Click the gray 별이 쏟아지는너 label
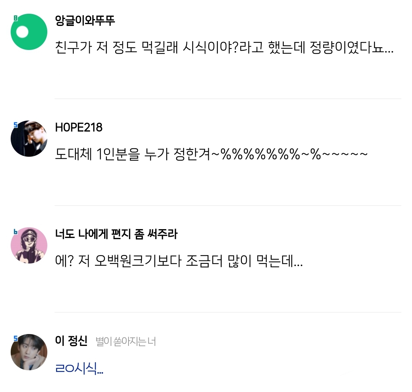This screenshot has width=412, height=392. tap(126, 341)
